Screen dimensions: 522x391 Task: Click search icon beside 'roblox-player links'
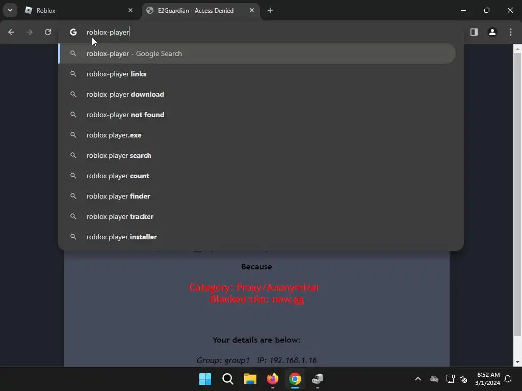73,74
